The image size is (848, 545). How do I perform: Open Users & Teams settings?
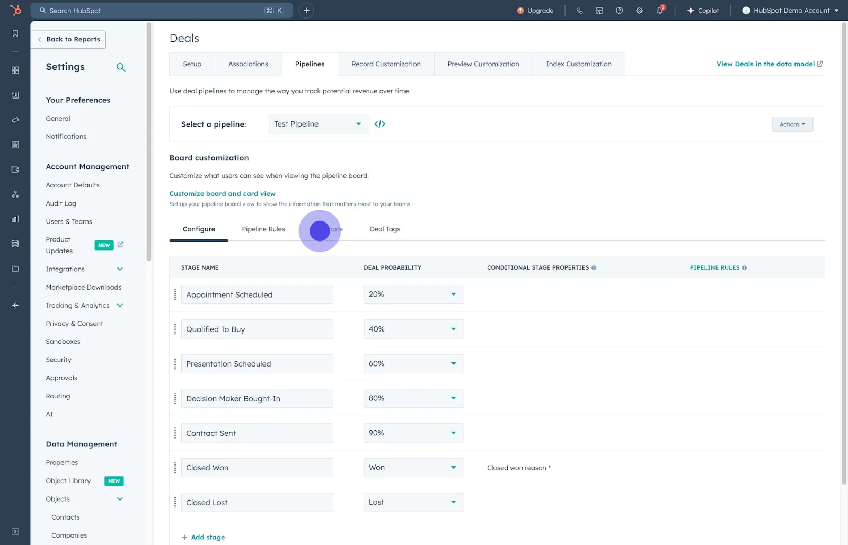tap(69, 221)
